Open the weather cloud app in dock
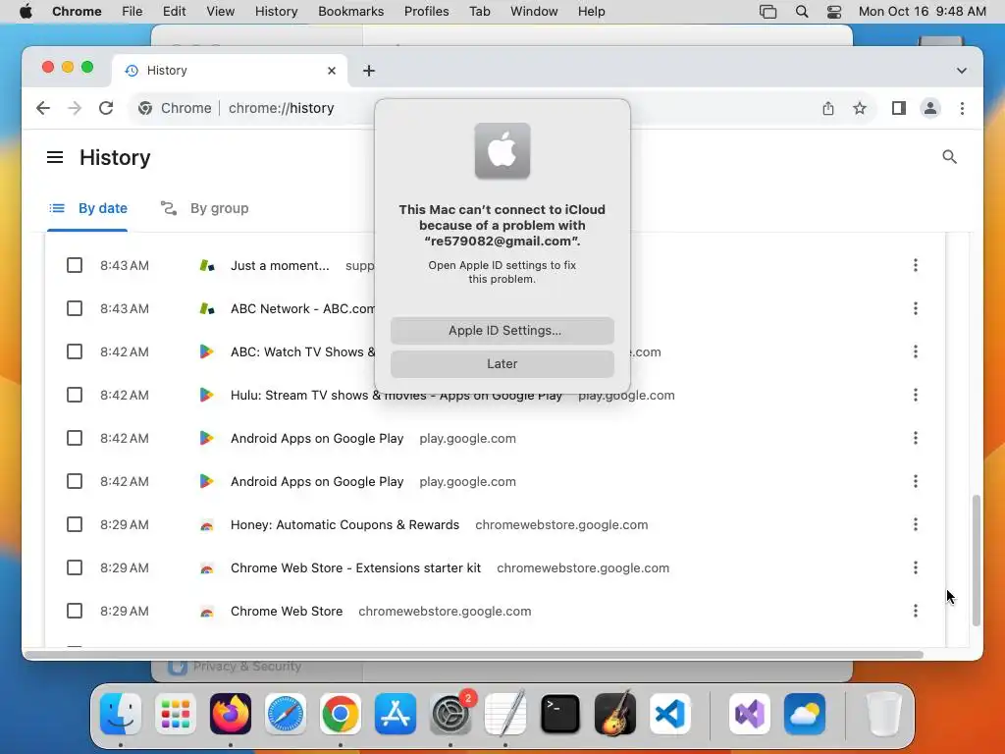 (805, 714)
